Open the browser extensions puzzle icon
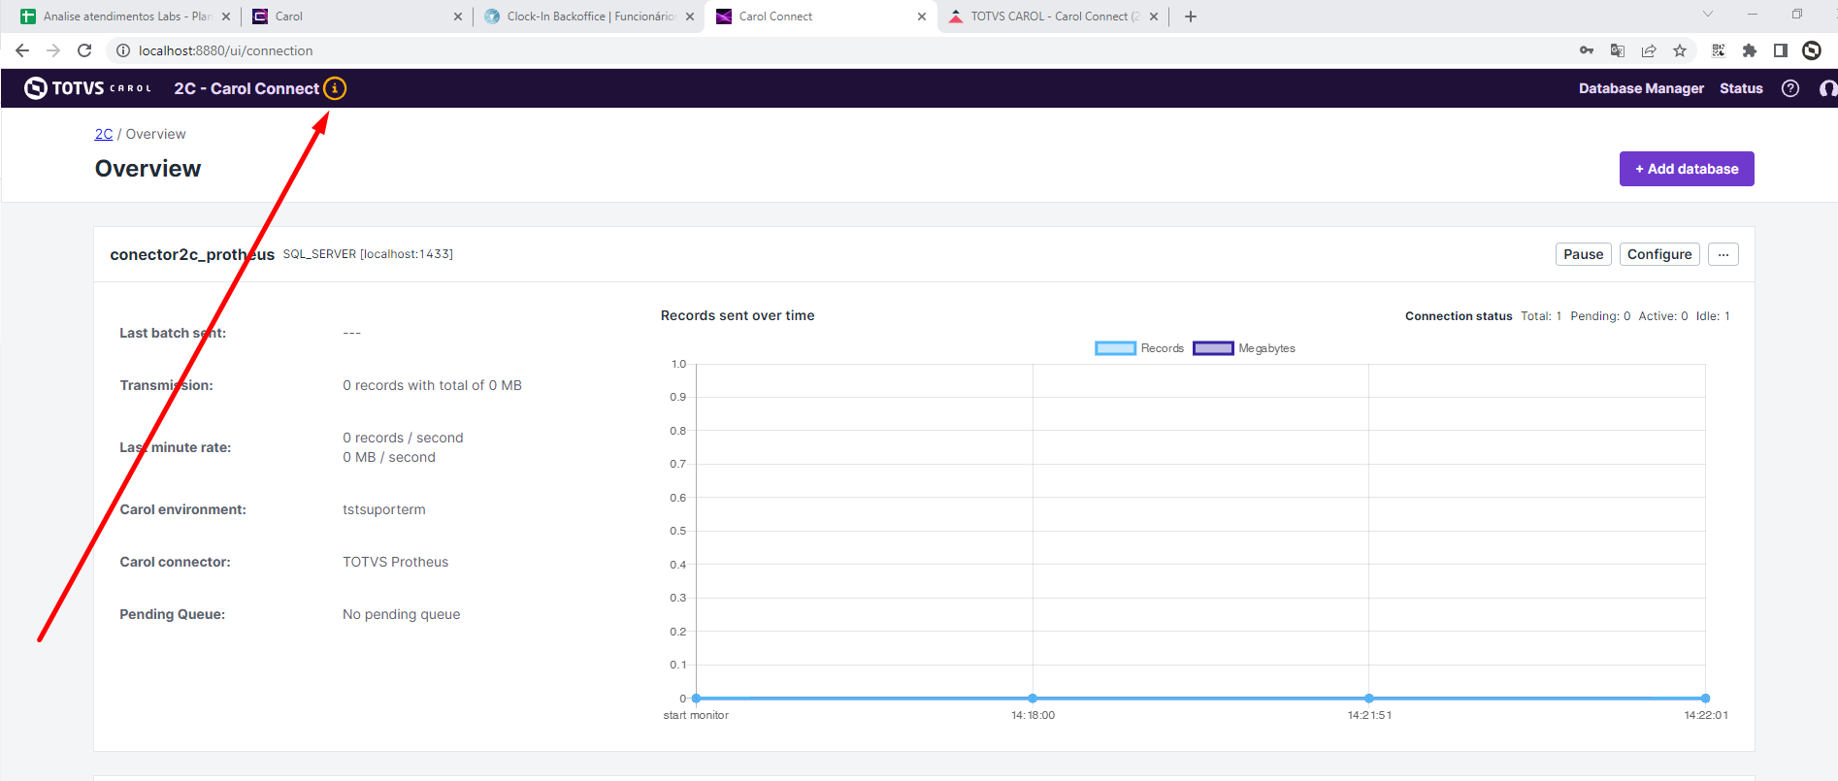Image resolution: width=1838 pixels, height=781 pixels. pos(1750,50)
